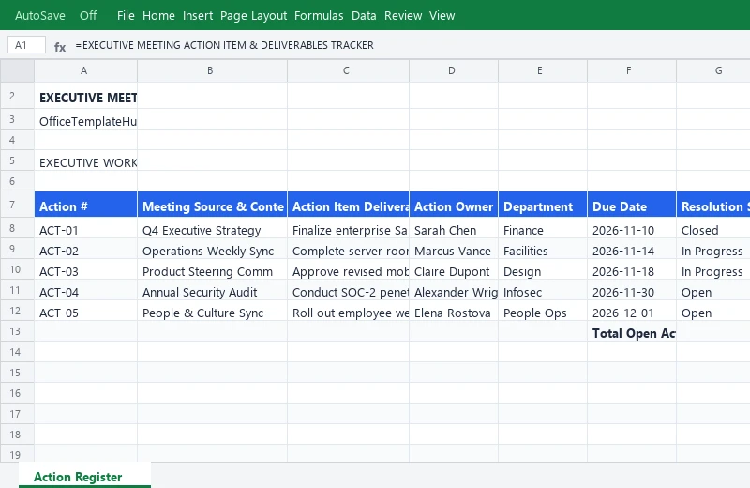Open the Data tab
The image size is (750, 488).
coord(364,15)
